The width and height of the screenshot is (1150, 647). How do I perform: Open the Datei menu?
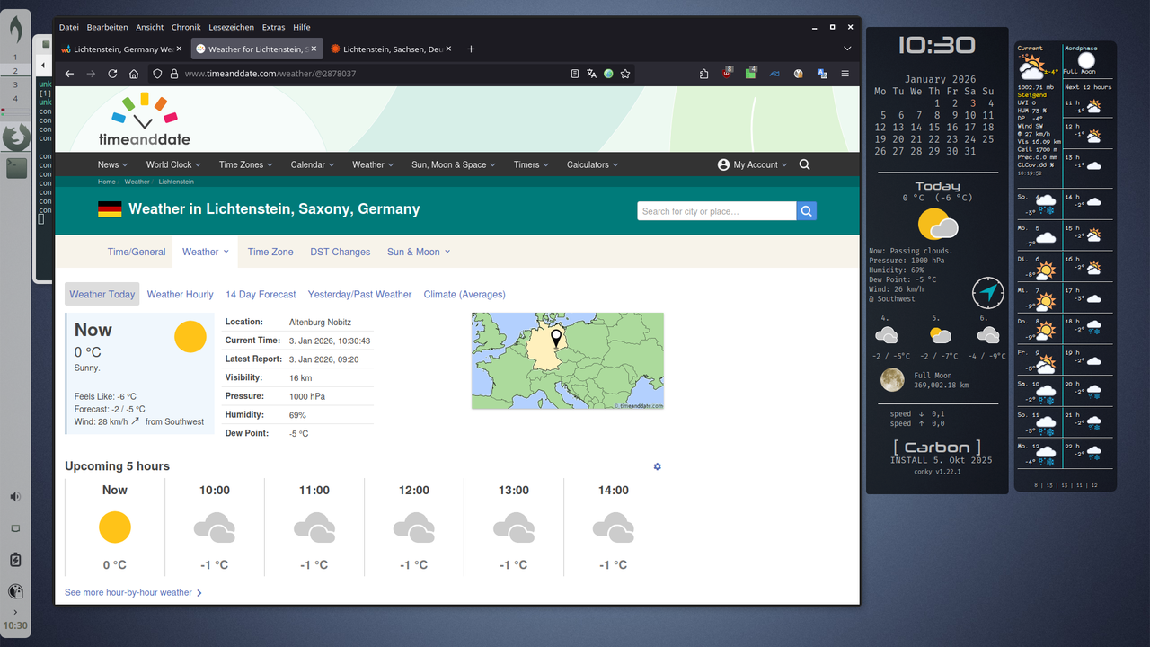68,28
